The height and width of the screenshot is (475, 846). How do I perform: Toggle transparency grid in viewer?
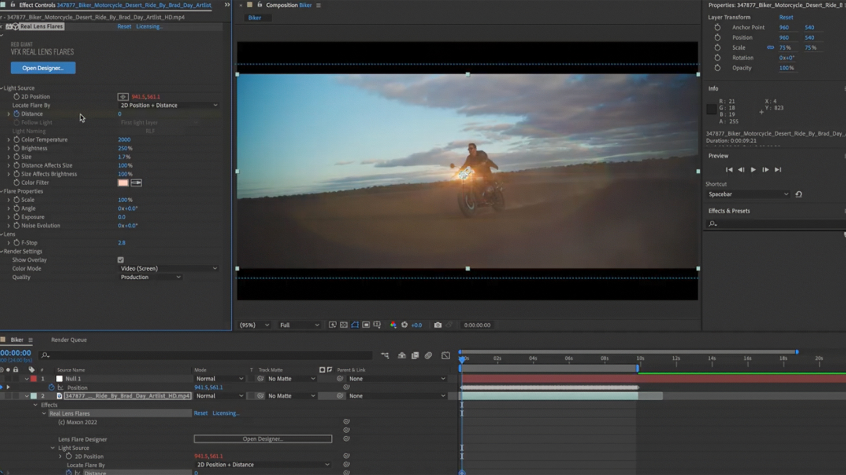coord(344,325)
